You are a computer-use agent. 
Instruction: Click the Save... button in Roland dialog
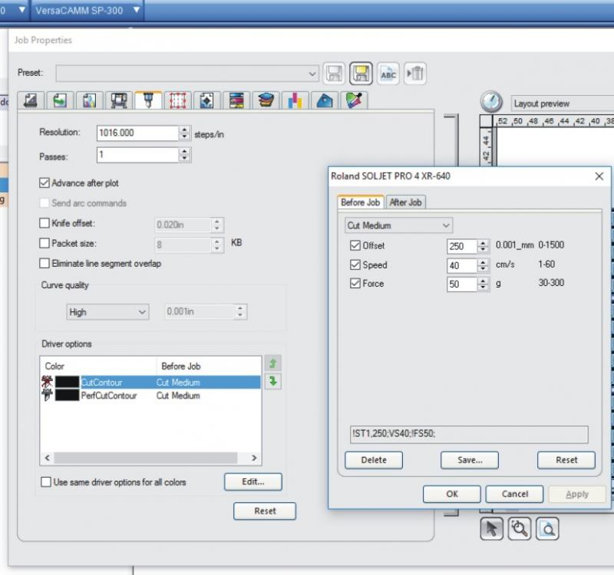(470, 460)
